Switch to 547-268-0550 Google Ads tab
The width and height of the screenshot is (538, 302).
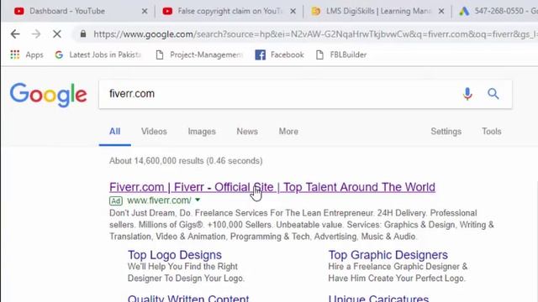click(x=497, y=11)
